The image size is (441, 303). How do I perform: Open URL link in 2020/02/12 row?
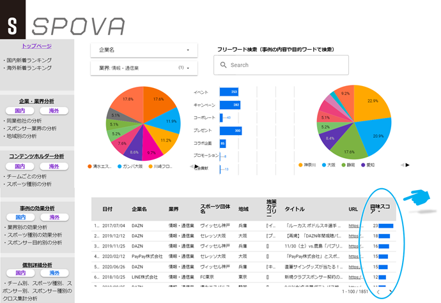pyautogui.click(x=356, y=256)
